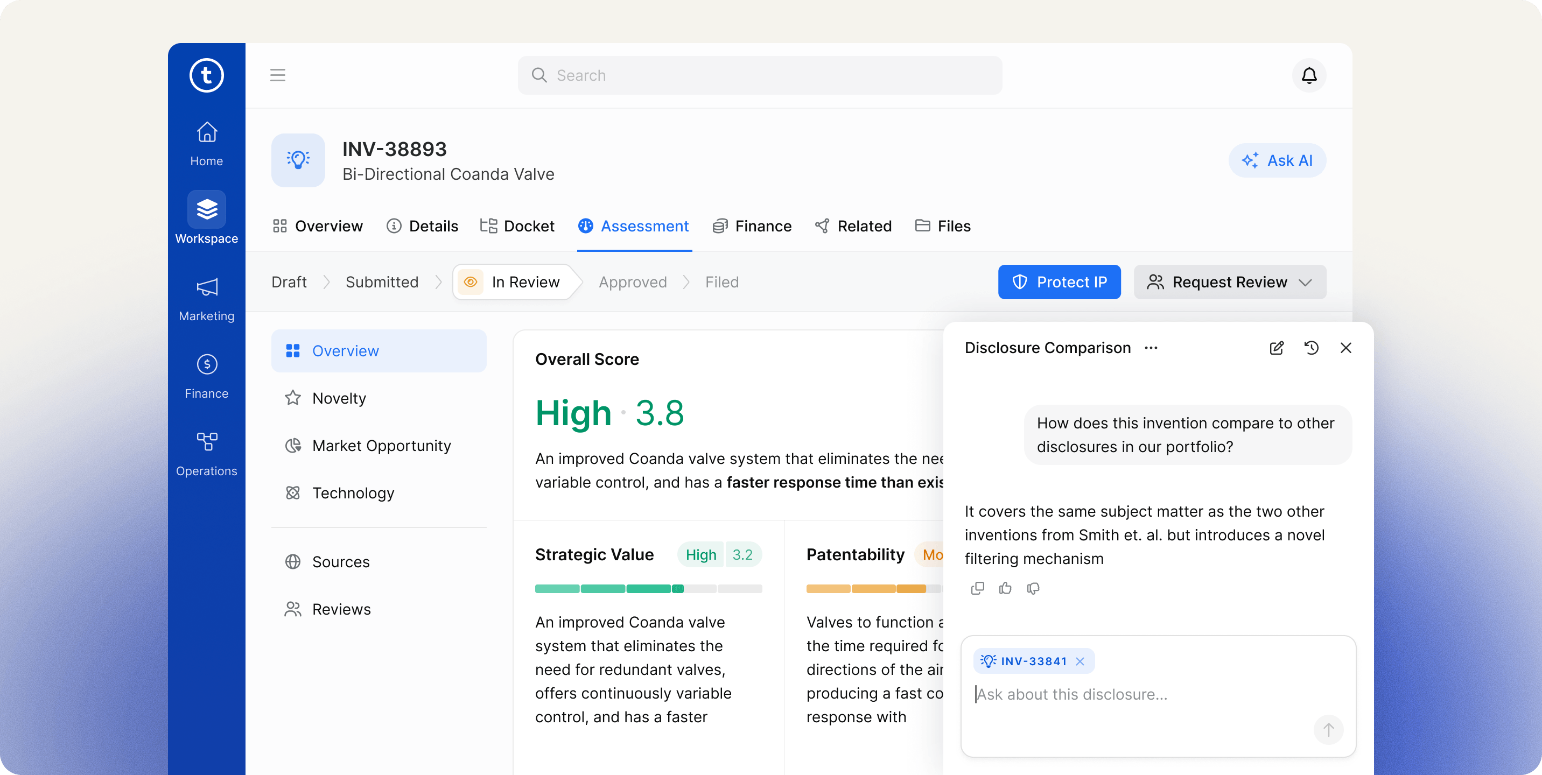The width and height of the screenshot is (1542, 775).
Task: Toggle the hamburger menu
Action: 278,75
